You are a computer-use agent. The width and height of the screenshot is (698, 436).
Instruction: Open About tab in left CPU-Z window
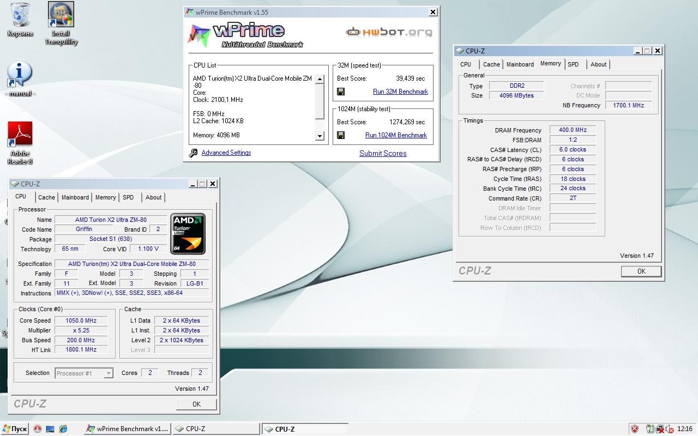point(153,197)
